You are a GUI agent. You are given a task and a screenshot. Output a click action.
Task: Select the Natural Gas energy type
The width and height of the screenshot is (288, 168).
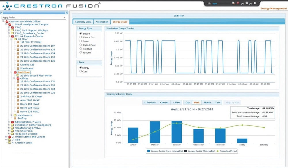coord(81,37)
